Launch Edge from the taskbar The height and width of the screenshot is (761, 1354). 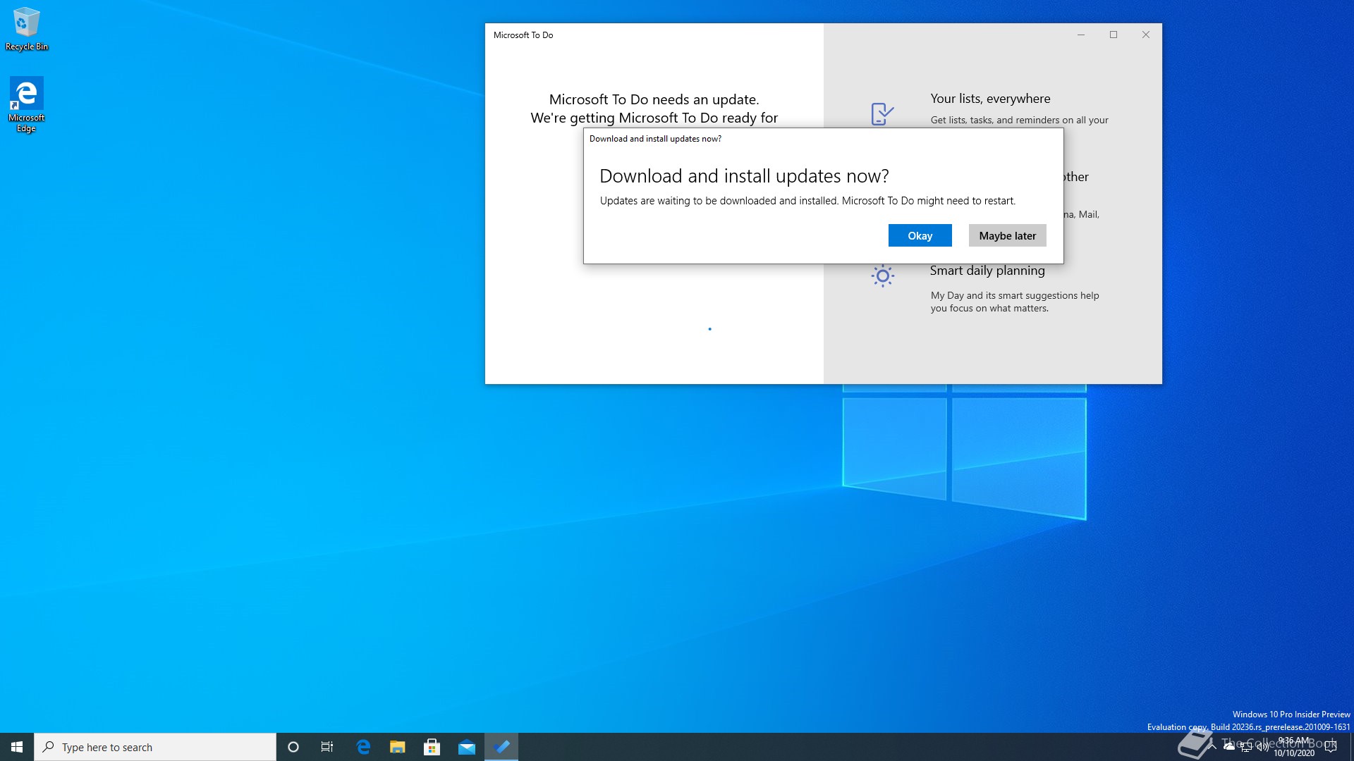tap(363, 747)
